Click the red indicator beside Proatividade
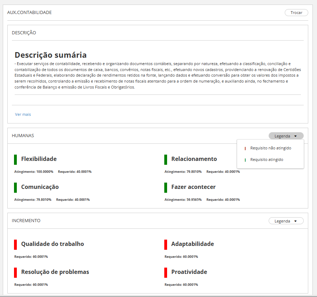 pyautogui.click(x=166, y=273)
